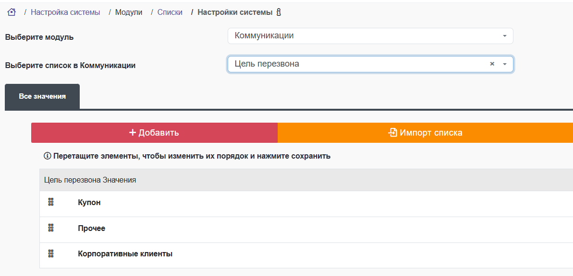Click the Выберите список в Коммуникации label

click(70, 66)
